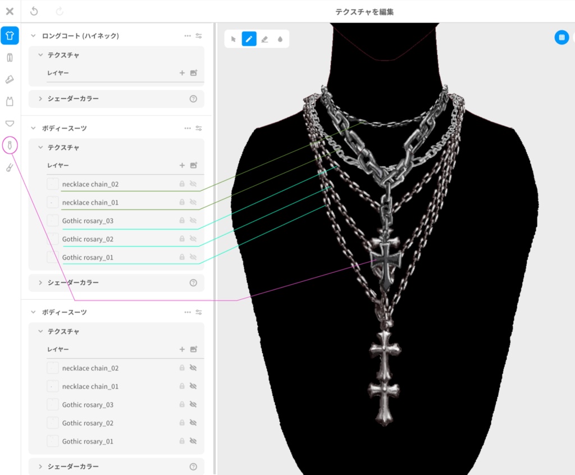Toggle lock on lower Gothic rosary_01 layer
Viewport: 575px width, 475px height.
182,441
